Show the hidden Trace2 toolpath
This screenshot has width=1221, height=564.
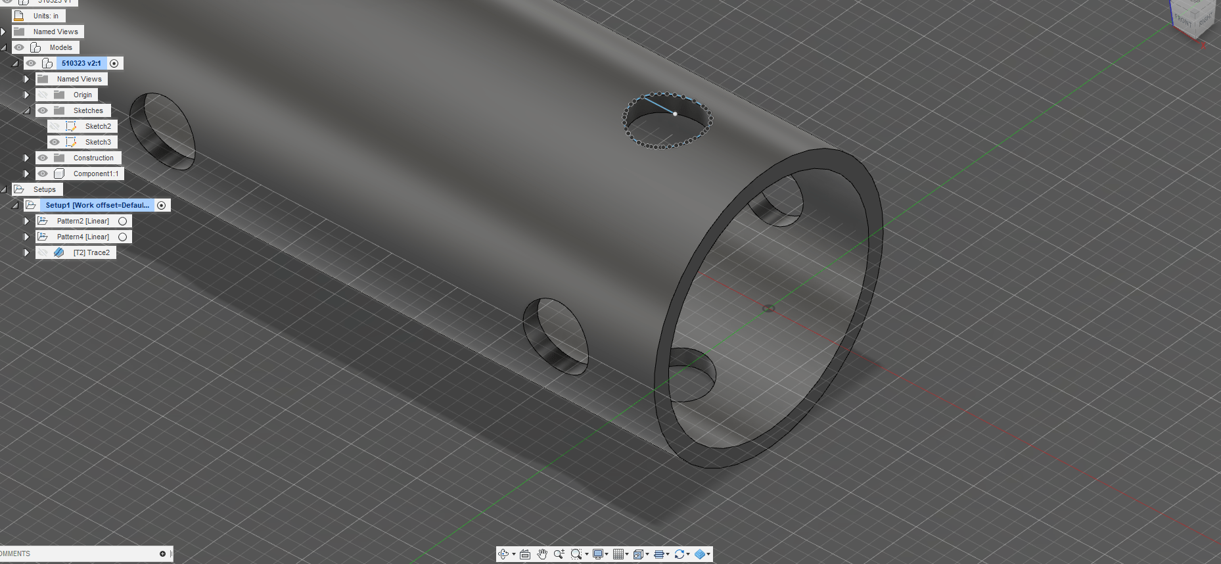(43, 252)
